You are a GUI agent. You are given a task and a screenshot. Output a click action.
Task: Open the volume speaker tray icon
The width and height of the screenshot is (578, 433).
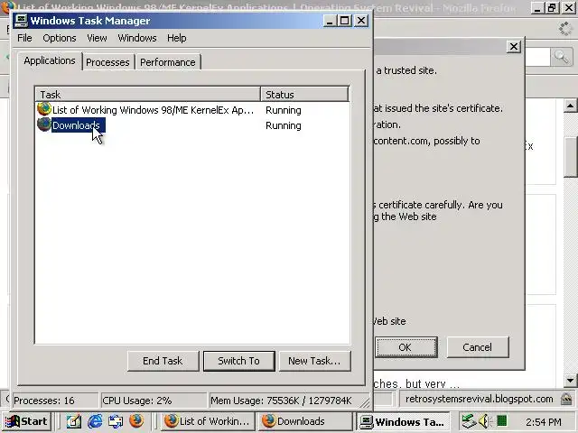pos(484,421)
